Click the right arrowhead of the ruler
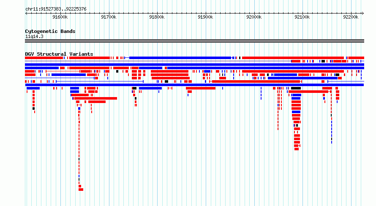The width and height of the screenshot is (376, 206). click(x=363, y=13)
